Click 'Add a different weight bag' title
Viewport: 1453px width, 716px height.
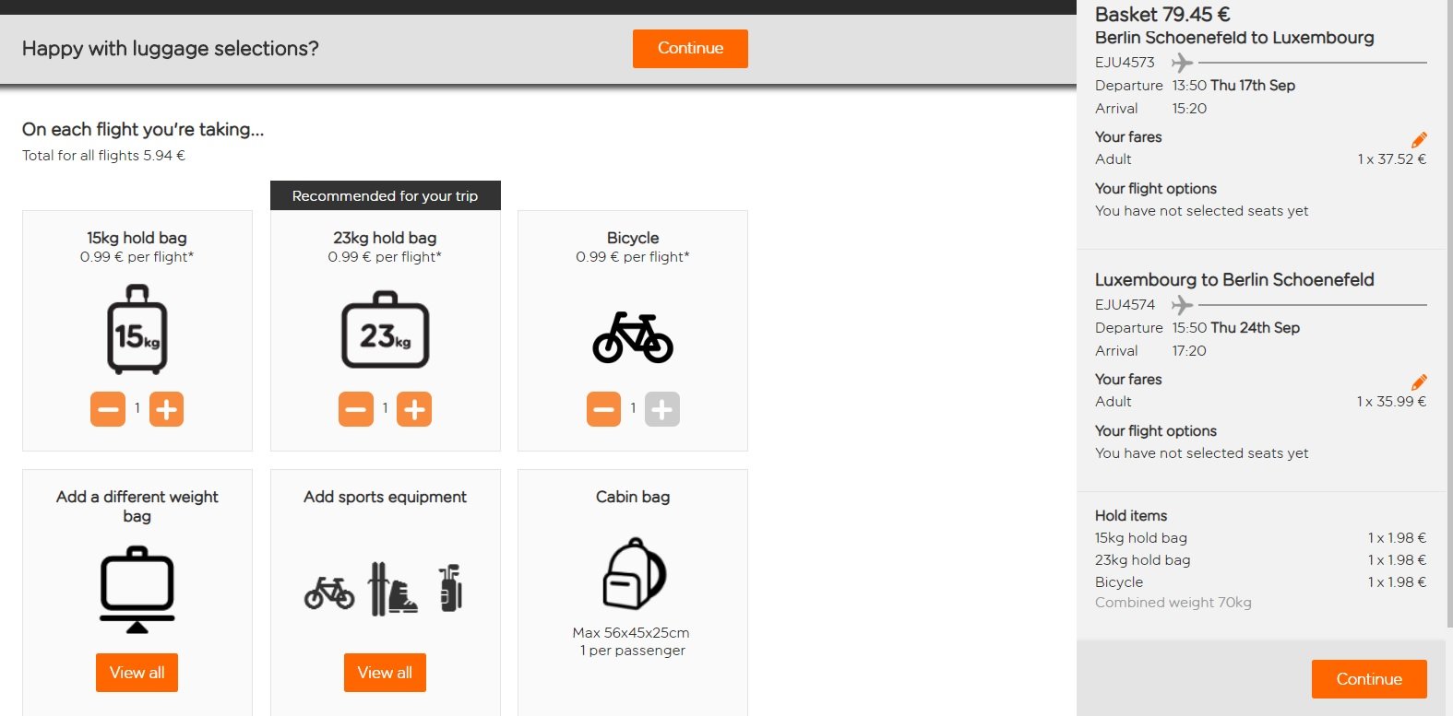pos(137,506)
